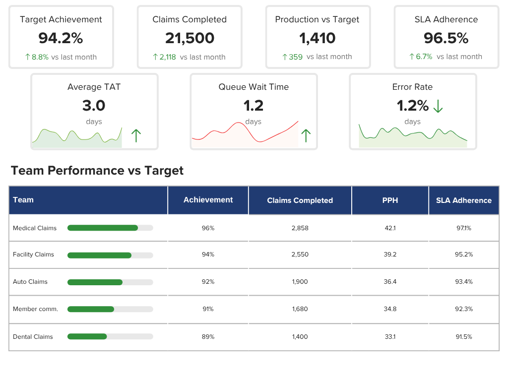This screenshot has height=381, width=508.
Task: Click the Average TAT 3.0 value
Action: coord(94,106)
